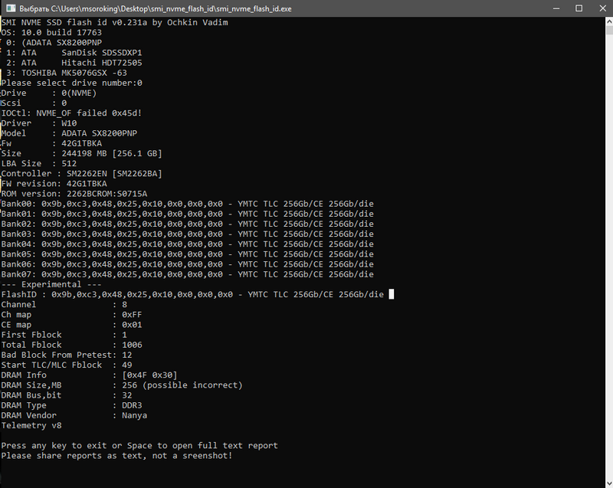Click the scrollbar up arrow
Viewport: 613px width, 488px height.
coord(609,21)
